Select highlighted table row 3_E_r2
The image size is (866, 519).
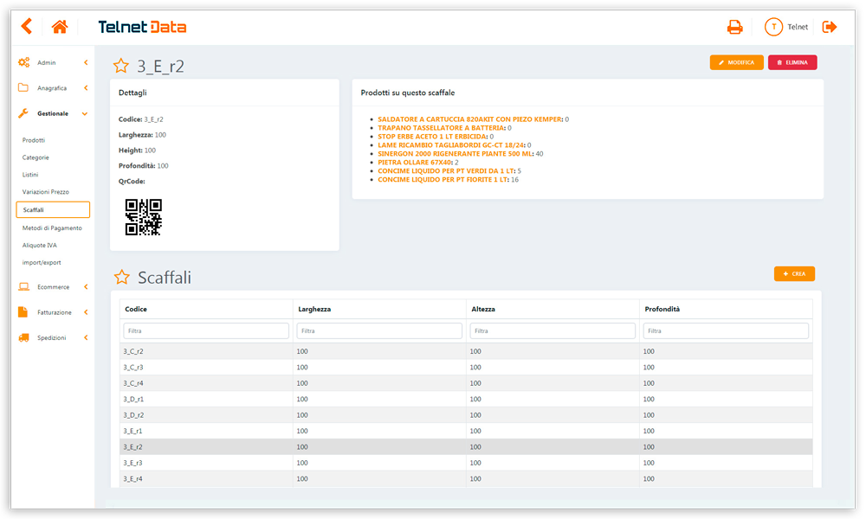(466, 446)
